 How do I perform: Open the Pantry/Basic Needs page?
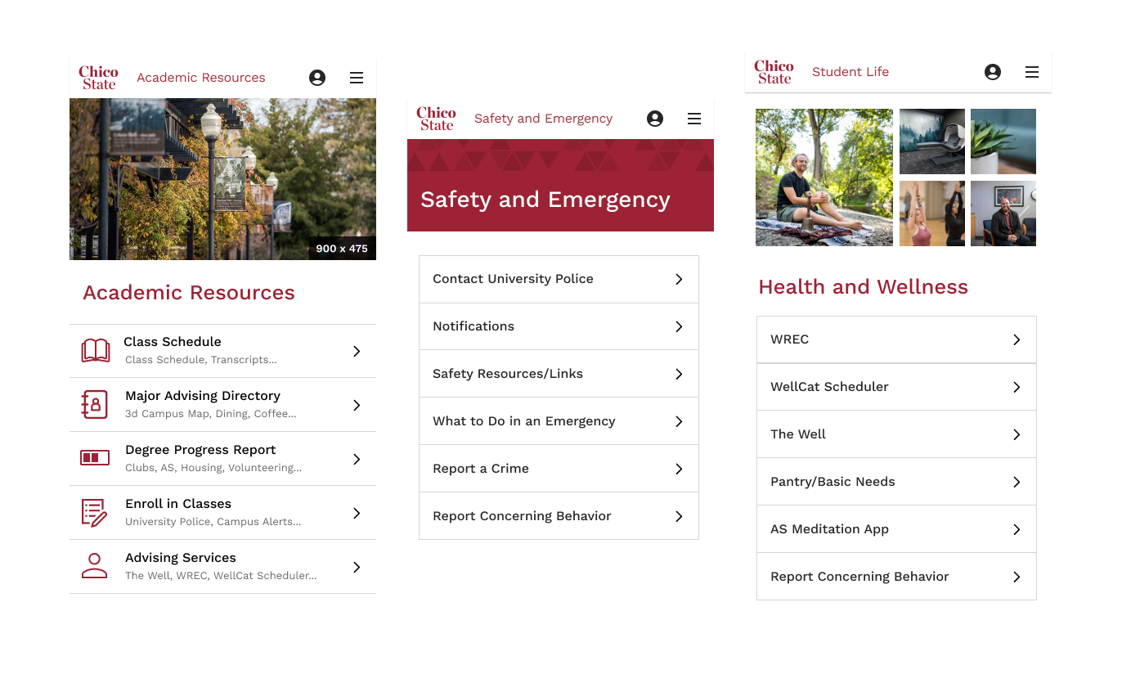pos(896,482)
